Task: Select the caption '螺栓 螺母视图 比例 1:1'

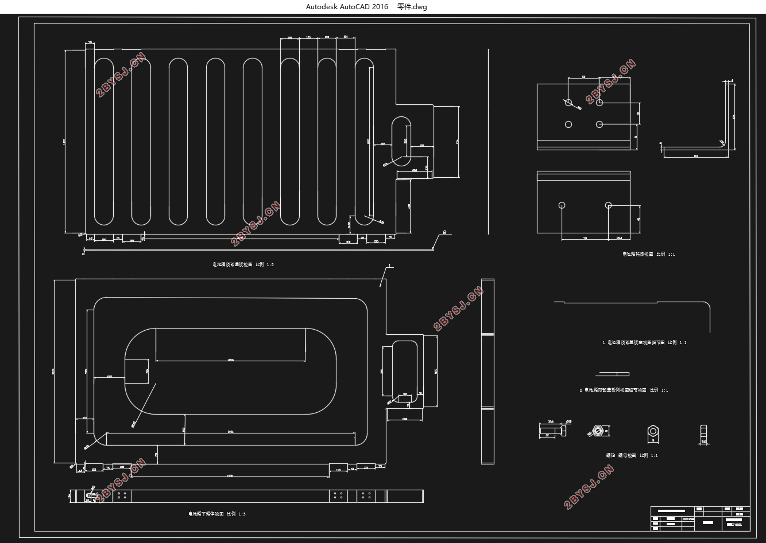Action: point(632,455)
